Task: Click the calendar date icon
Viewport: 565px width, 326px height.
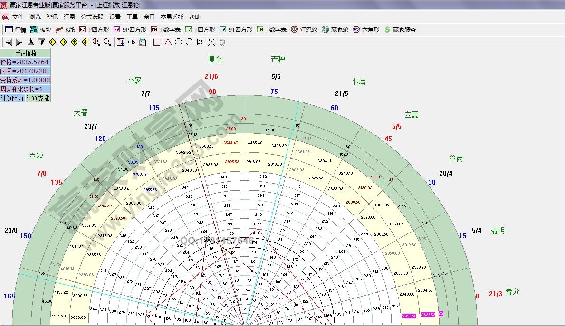Action: pos(143,42)
